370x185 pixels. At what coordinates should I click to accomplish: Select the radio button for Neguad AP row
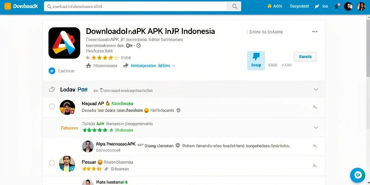point(52,107)
